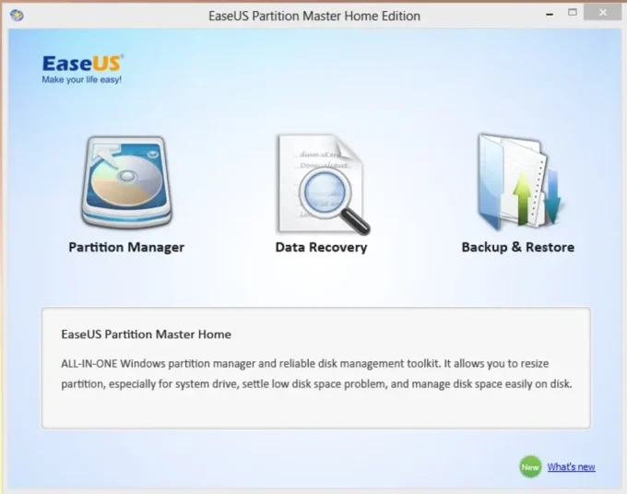Click the blue down arrow on Backup icon
This screenshot has width=627, height=494.
(x=551, y=201)
